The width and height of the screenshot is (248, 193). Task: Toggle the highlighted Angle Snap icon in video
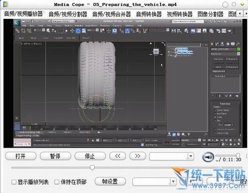click(x=127, y=31)
